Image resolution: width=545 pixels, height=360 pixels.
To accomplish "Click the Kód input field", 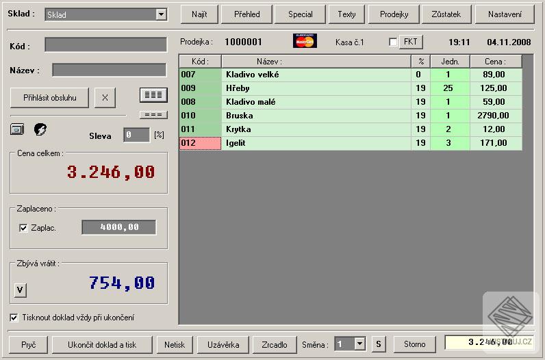I will (x=105, y=44).
